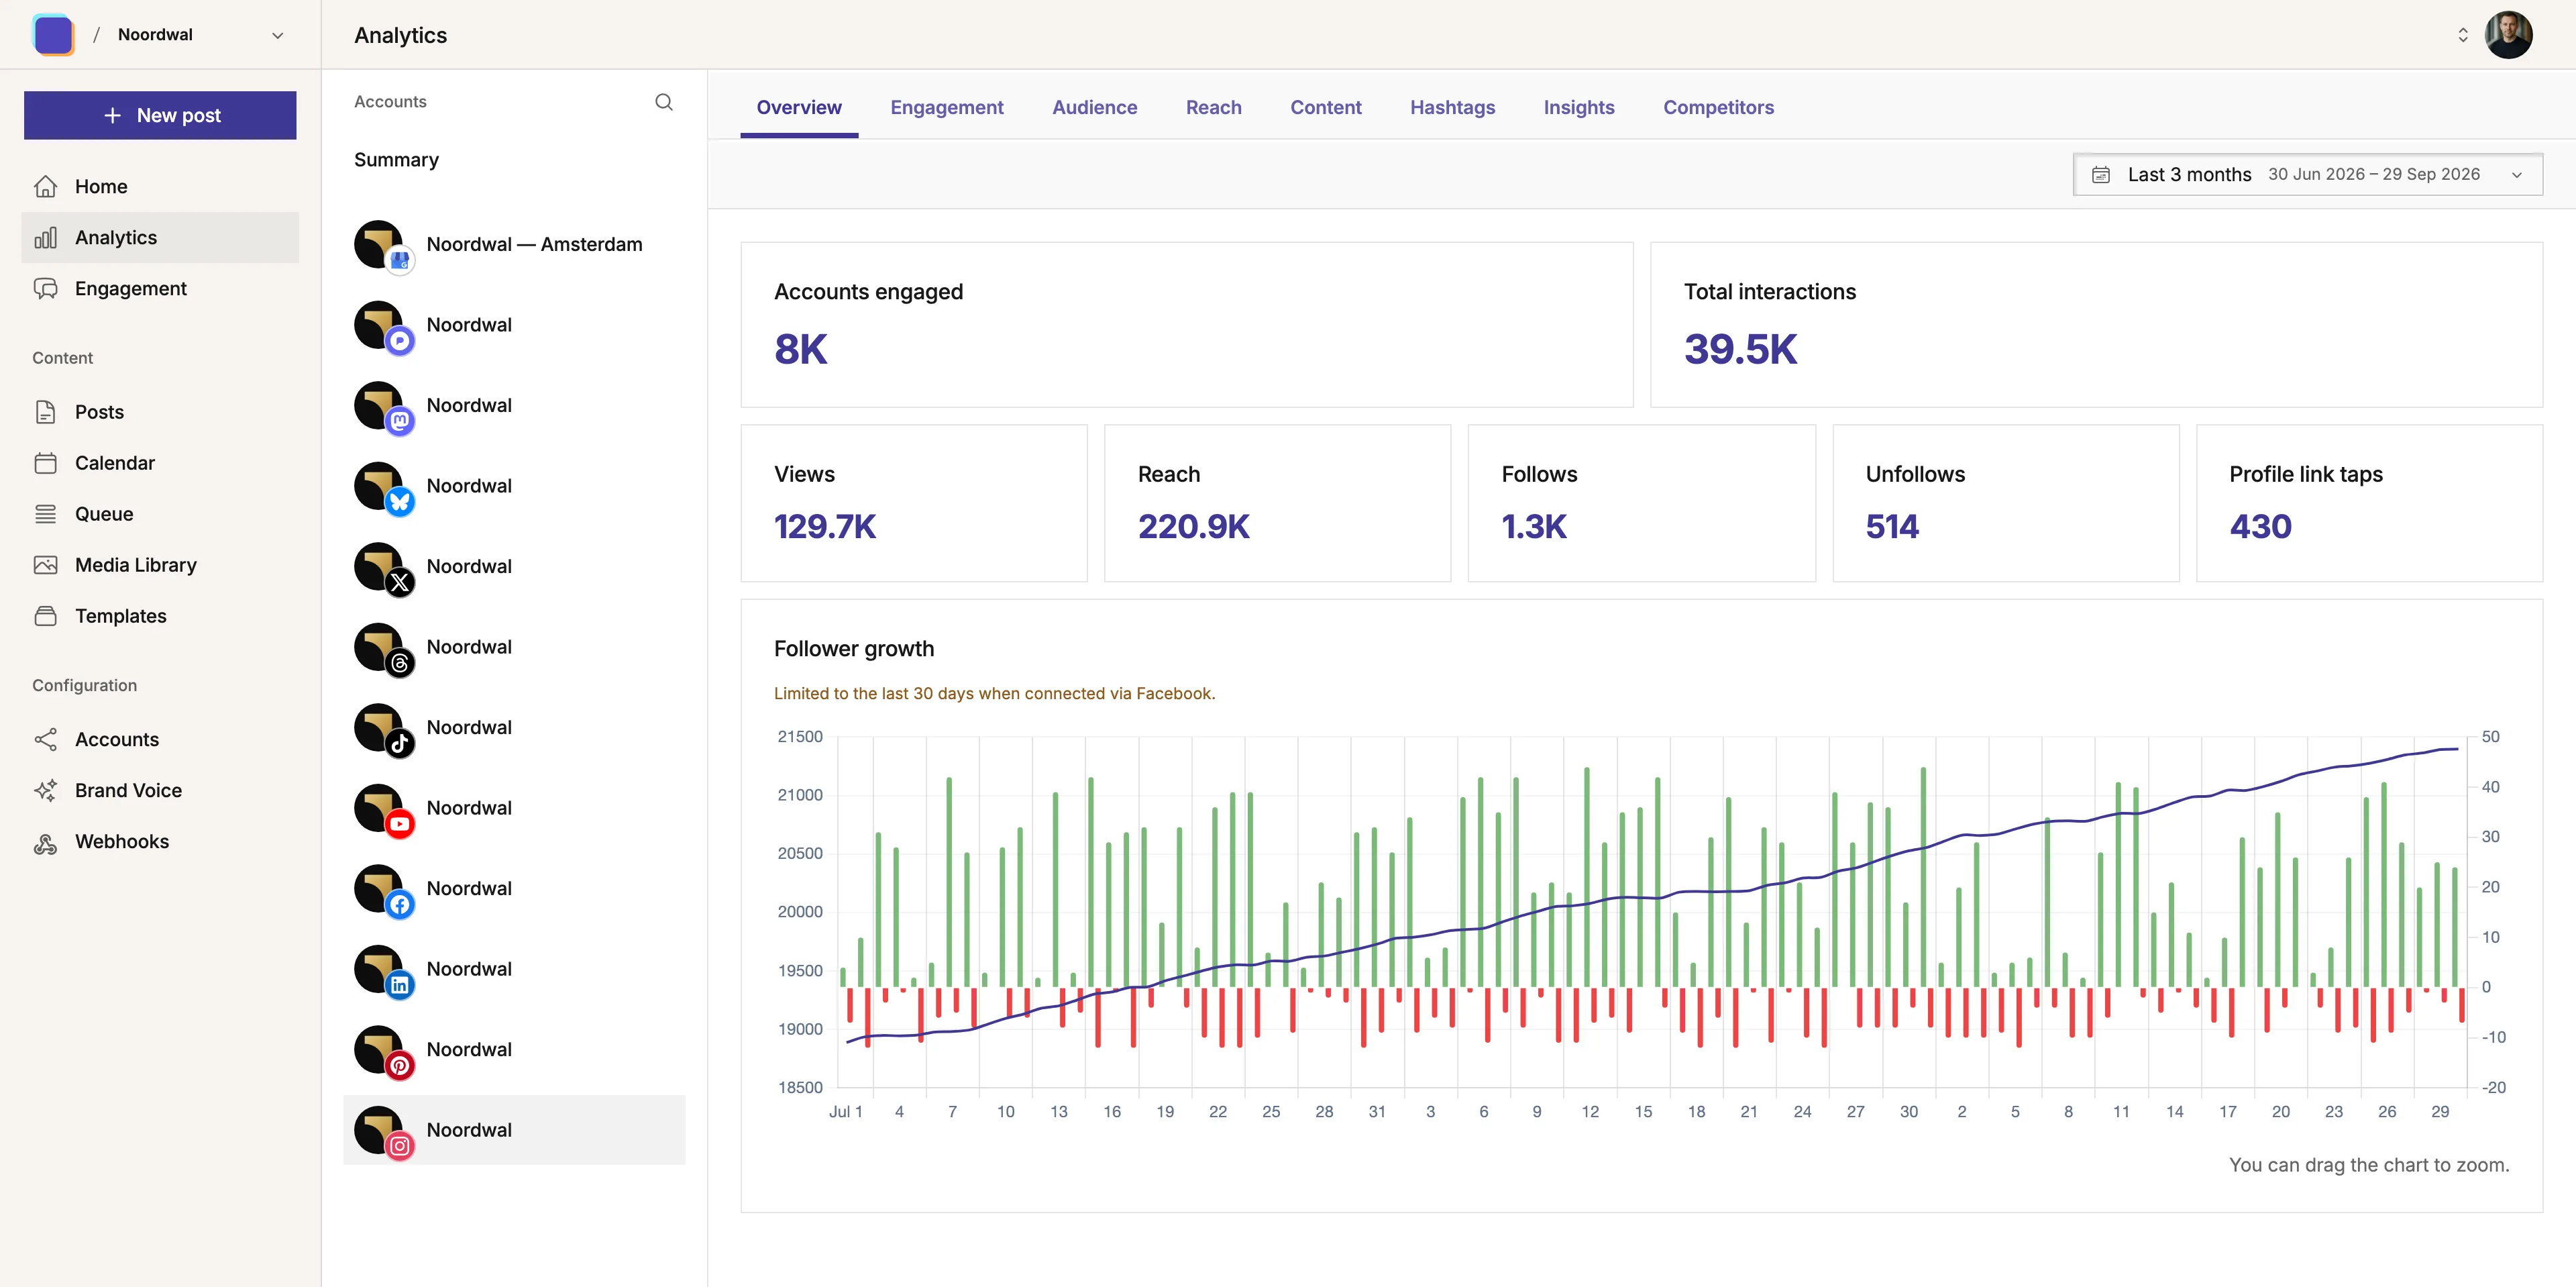Open the Competitors tab
The width and height of the screenshot is (2576, 1287).
pos(1718,107)
